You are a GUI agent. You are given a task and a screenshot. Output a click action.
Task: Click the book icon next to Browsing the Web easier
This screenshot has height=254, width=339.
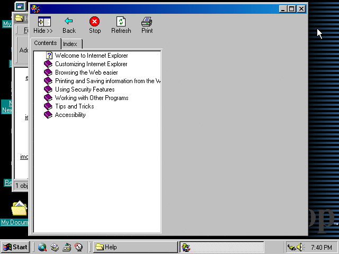(48, 72)
